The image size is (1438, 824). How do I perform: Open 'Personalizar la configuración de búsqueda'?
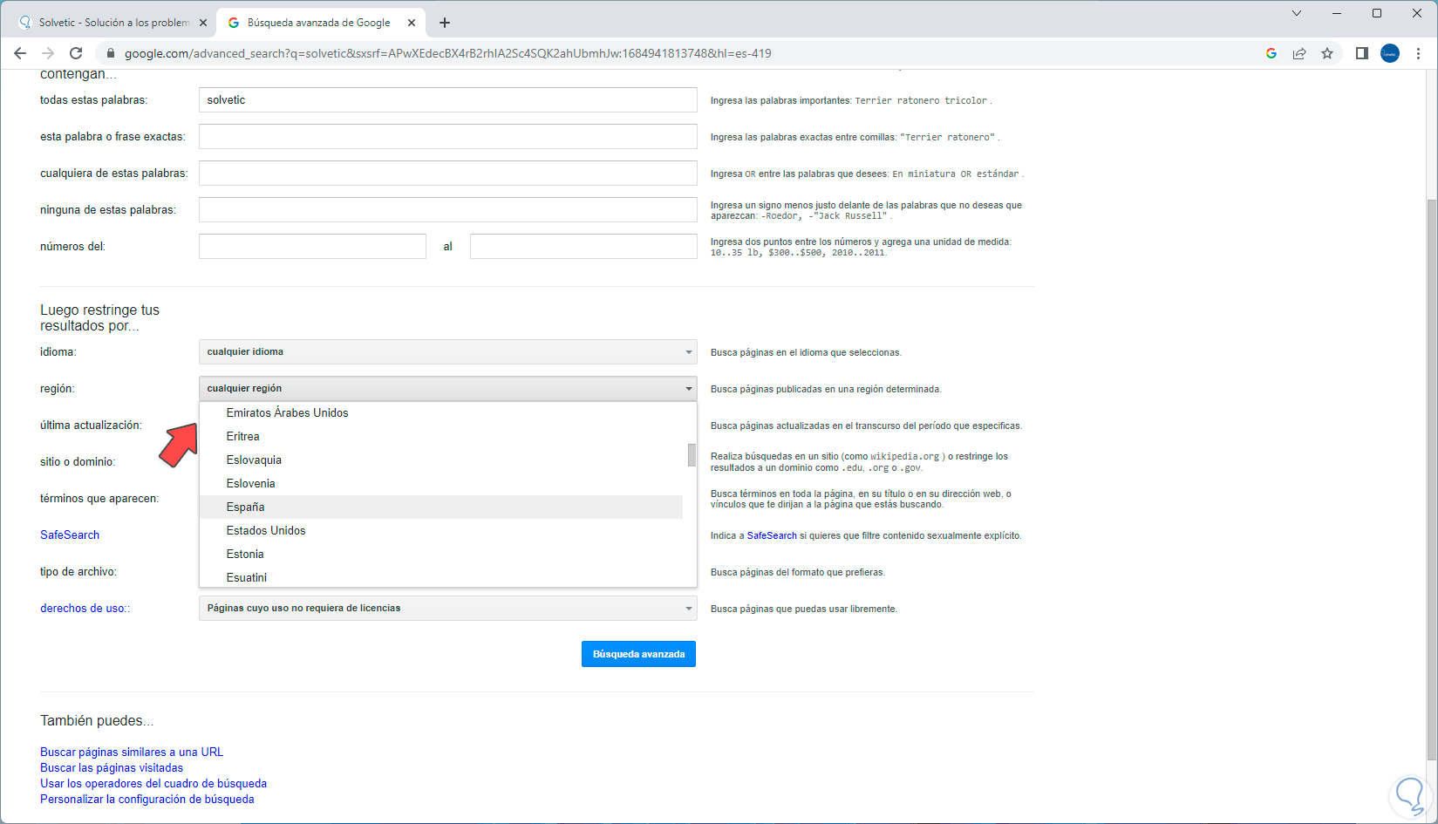(x=147, y=799)
